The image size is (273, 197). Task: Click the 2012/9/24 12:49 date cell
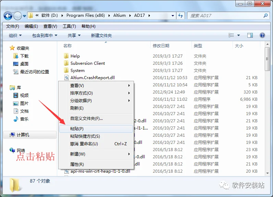pos(169,92)
